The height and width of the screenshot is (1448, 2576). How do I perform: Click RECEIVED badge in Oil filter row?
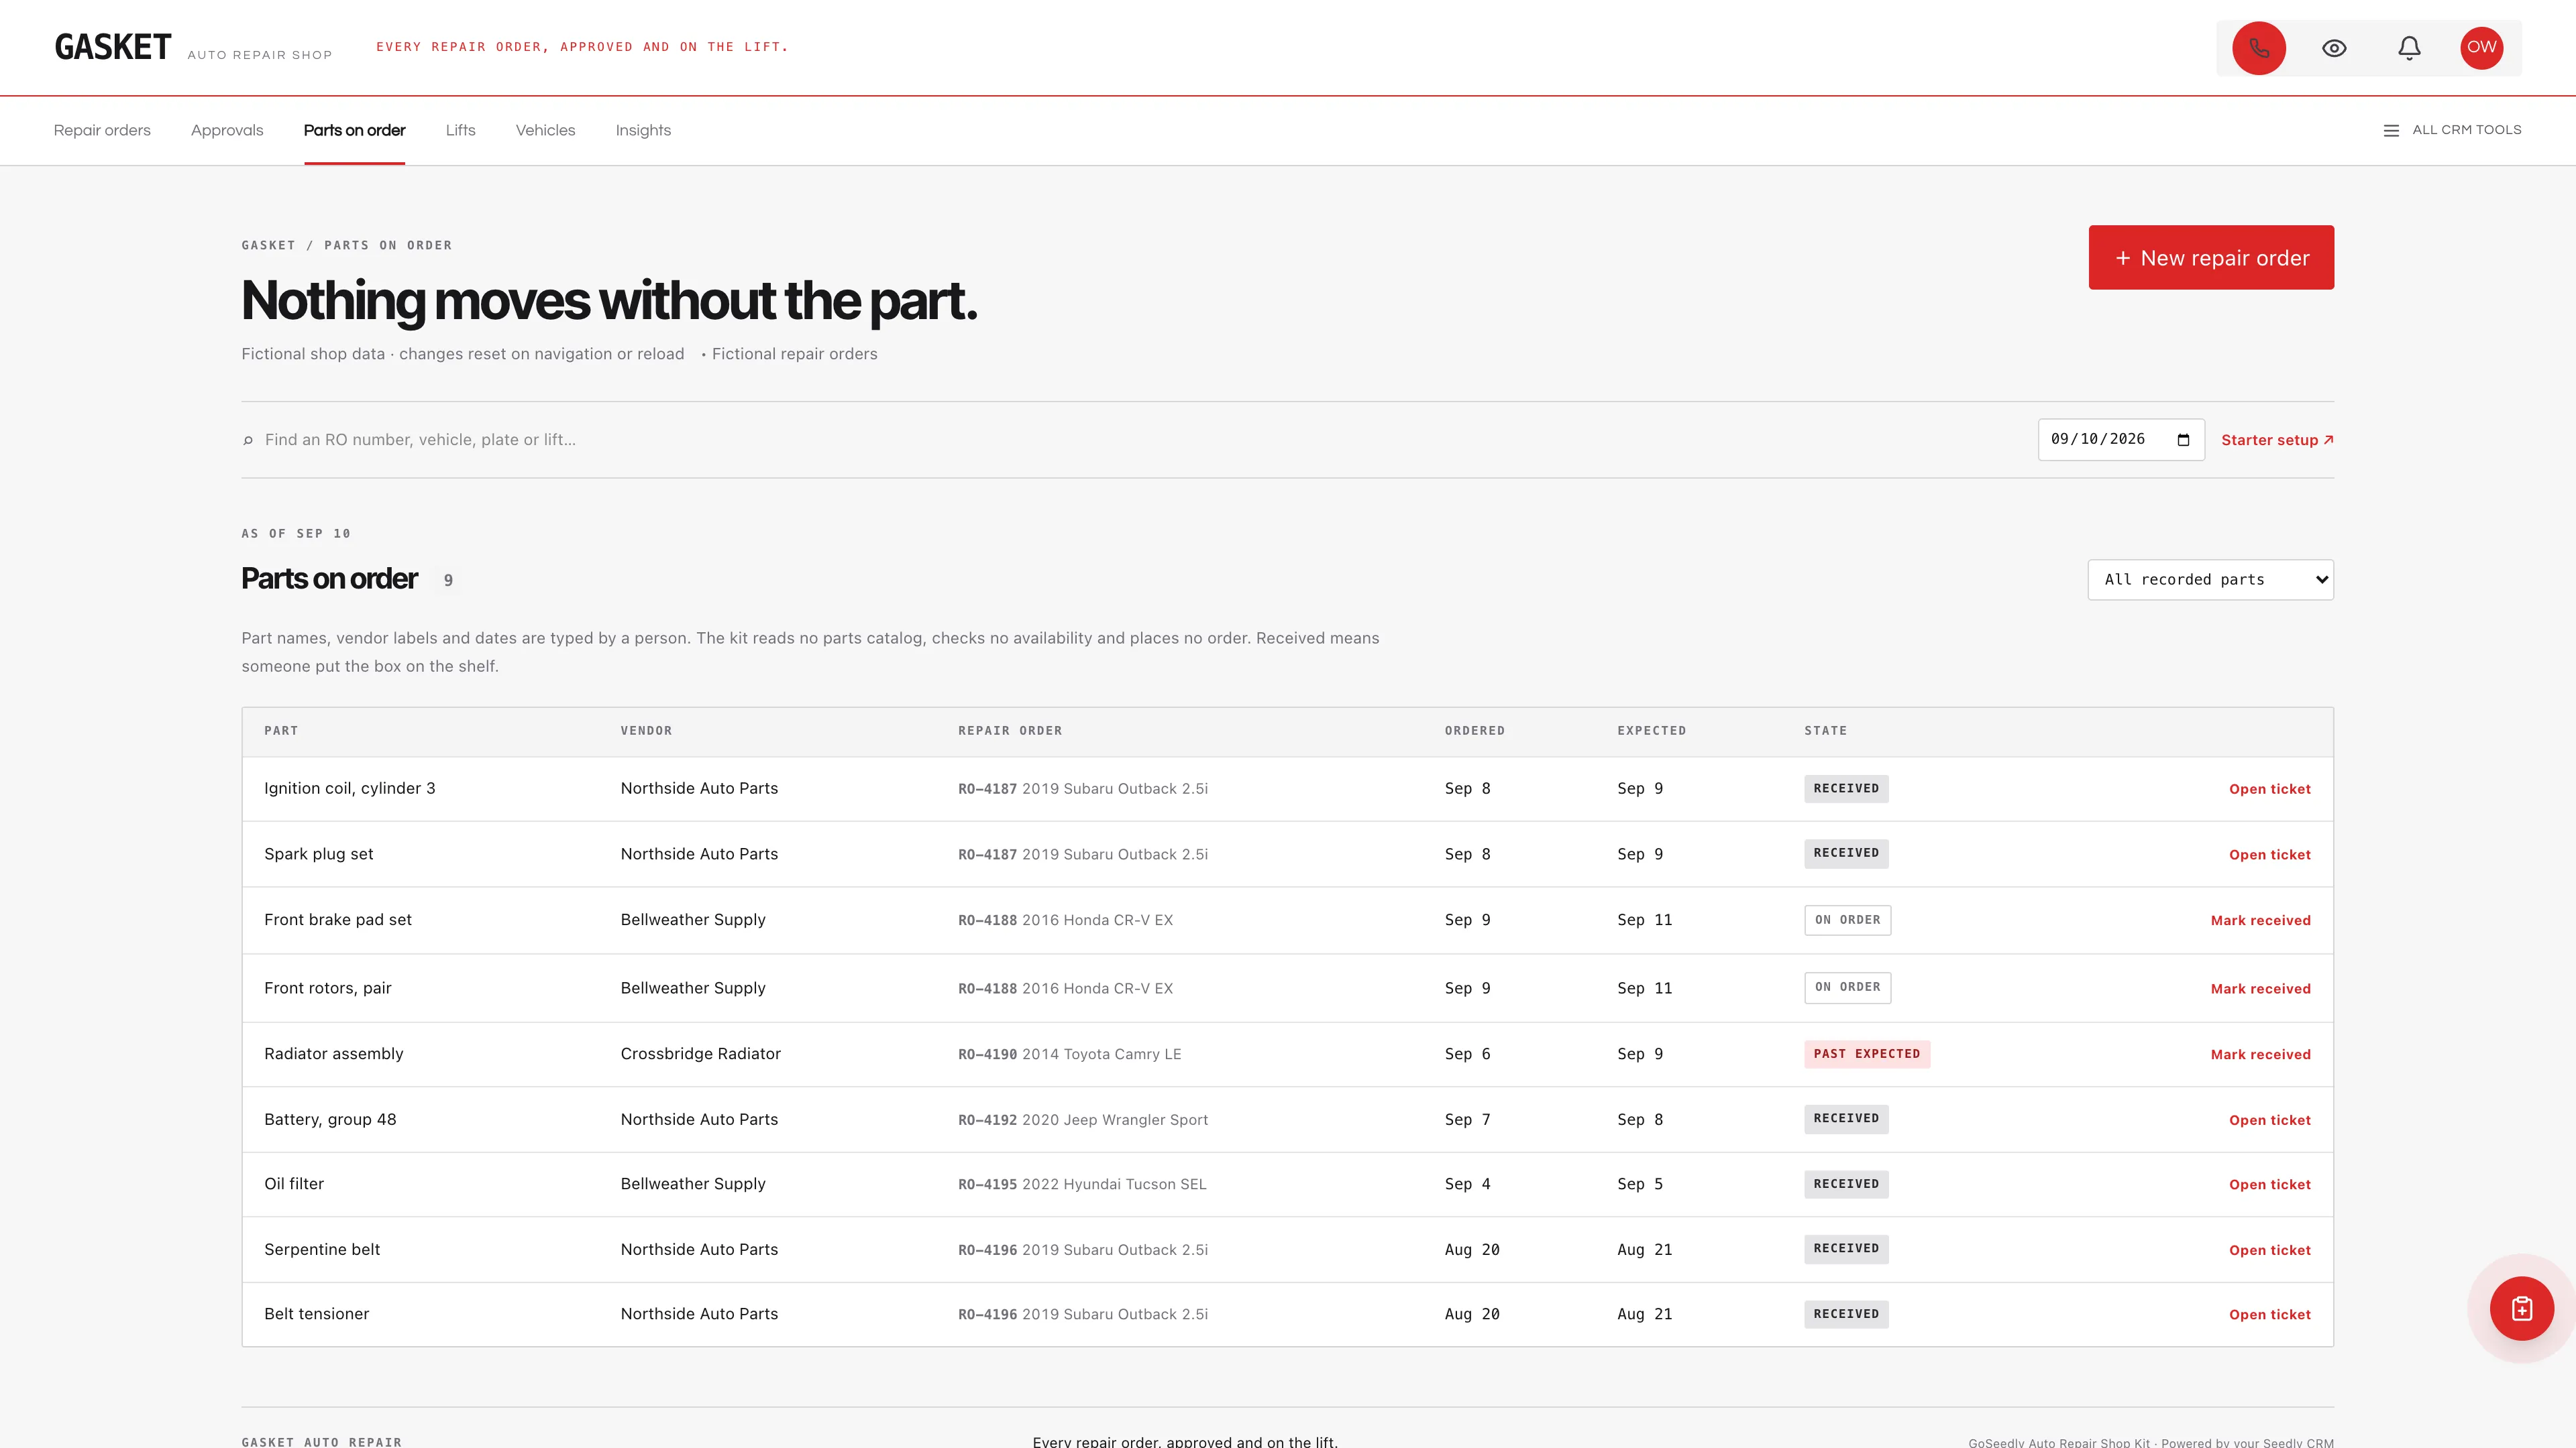[x=1846, y=1184]
